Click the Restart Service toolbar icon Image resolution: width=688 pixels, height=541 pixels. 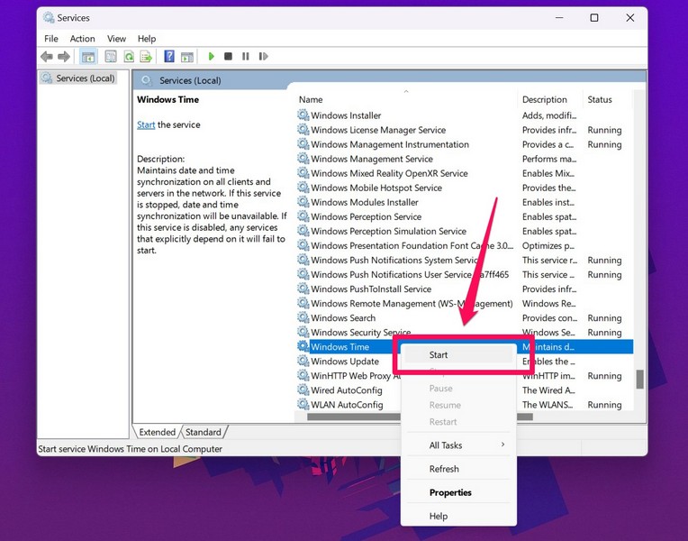[x=262, y=57]
